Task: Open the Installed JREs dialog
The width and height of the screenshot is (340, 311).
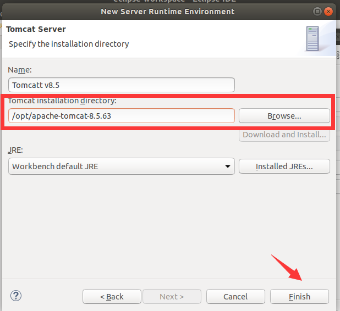Action: (284, 166)
